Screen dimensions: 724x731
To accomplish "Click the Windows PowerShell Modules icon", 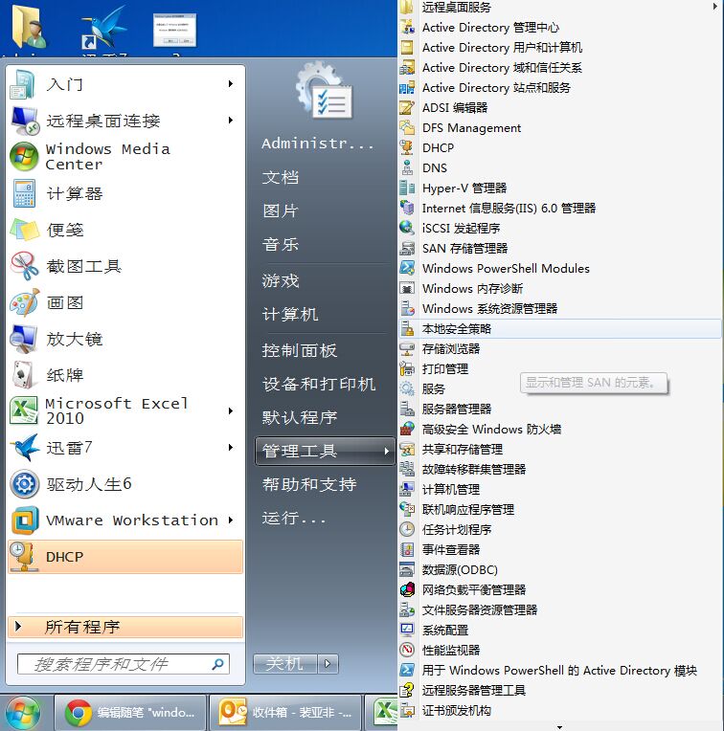I will point(407,268).
